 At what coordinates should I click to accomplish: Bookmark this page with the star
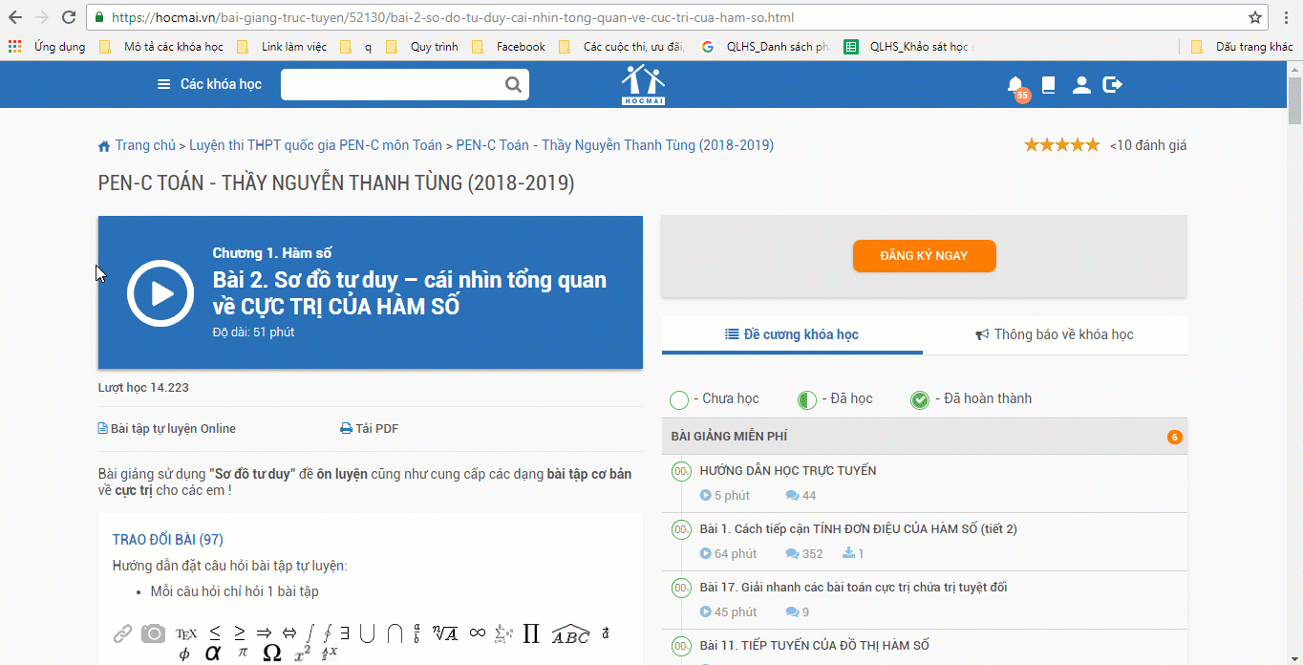[x=1255, y=17]
